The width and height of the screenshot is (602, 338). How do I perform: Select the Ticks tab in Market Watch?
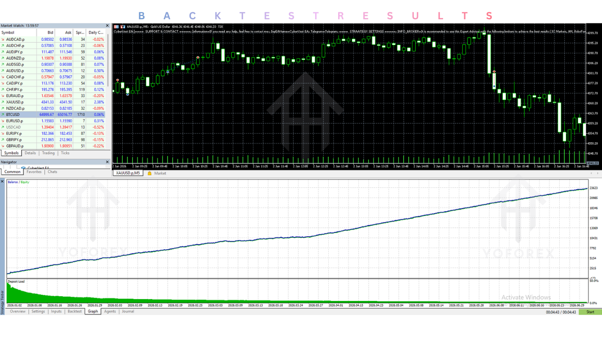pyautogui.click(x=65, y=153)
